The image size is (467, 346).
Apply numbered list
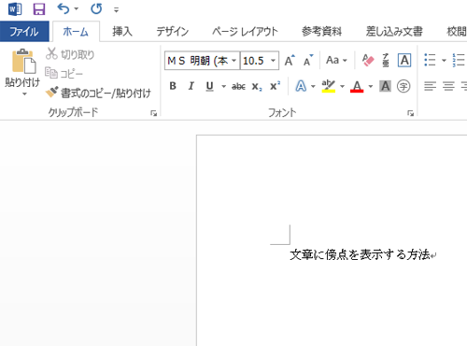coord(459,60)
